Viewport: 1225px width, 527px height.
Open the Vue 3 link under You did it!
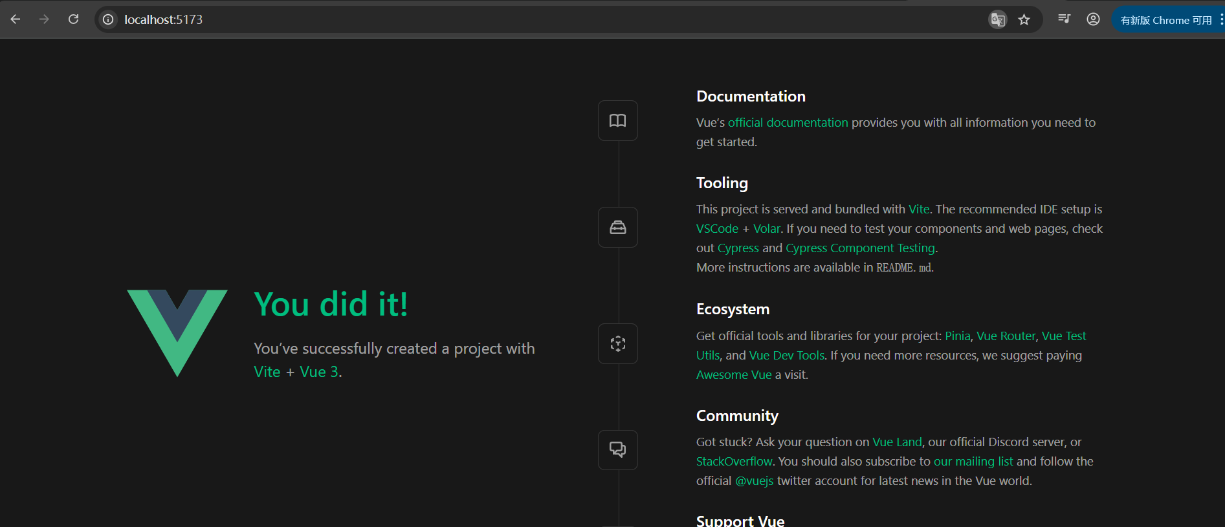[x=319, y=372]
